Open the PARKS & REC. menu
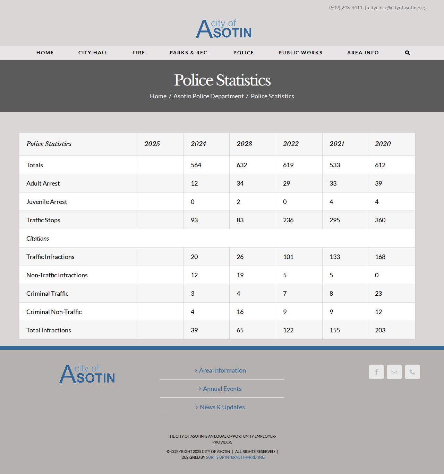444x474 pixels. (189, 53)
